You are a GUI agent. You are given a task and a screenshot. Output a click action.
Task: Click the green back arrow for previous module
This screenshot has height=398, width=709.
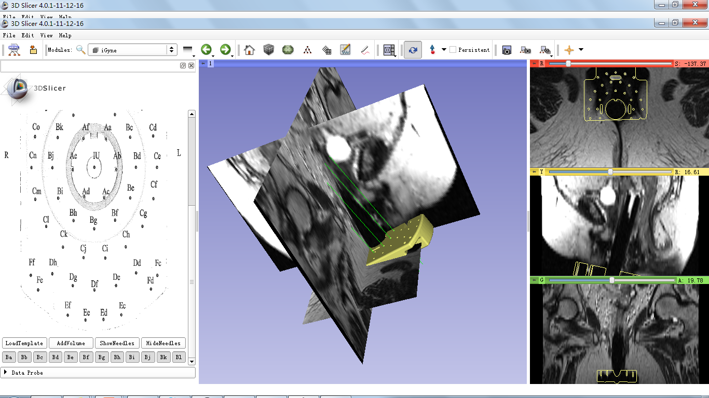tap(206, 50)
